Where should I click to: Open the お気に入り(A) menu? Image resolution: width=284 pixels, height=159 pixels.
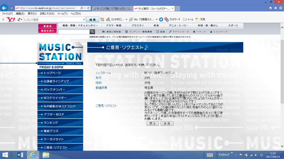[x=47, y=14]
